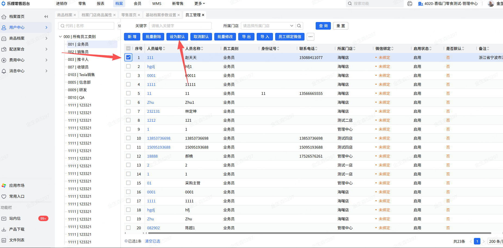Image resolution: width=503 pixels, height=248 pixels.
Task: Open the more actions ellipsis button
Action: point(311,37)
